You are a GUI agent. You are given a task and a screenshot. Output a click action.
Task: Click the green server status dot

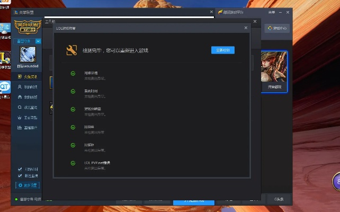tap(16, 199)
